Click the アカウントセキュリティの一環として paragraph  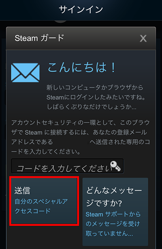[x=81, y=137]
